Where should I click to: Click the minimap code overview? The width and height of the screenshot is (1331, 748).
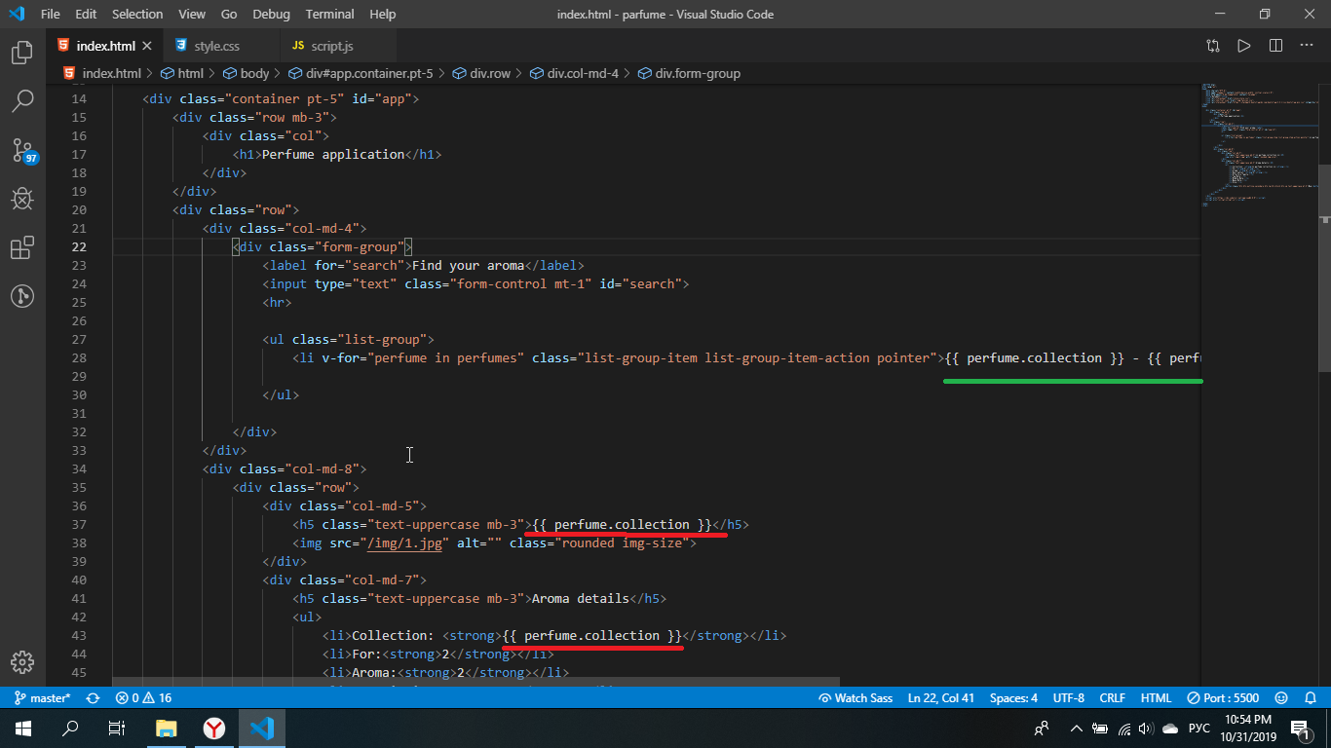[1261, 146]
